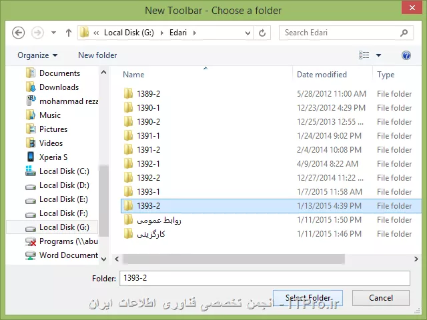Show hidden breadcrumb path chevrons

tap(96, 33)
